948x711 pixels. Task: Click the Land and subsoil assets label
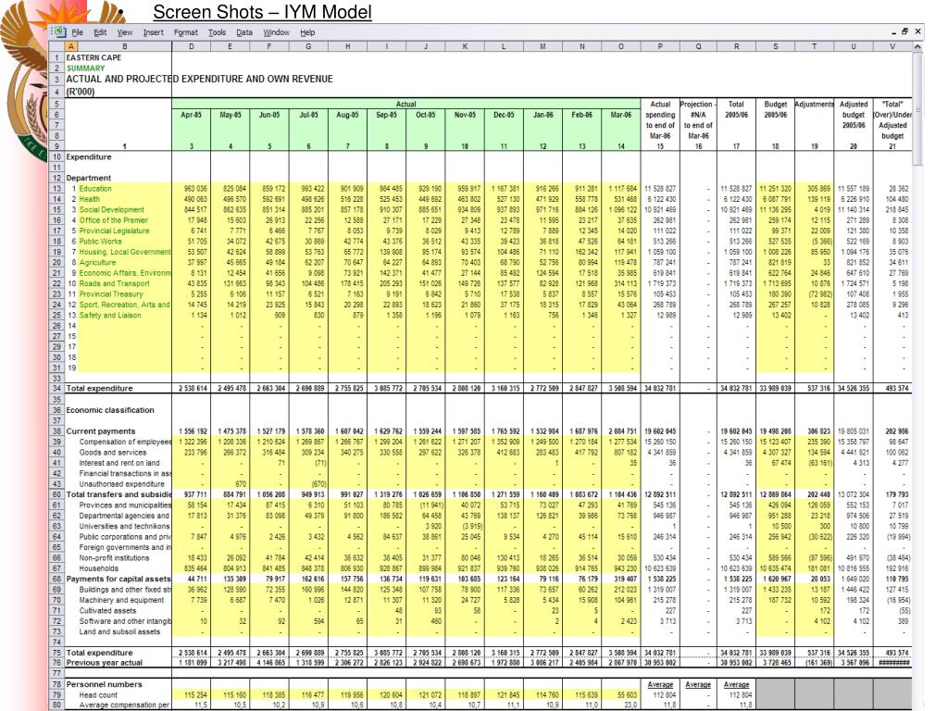[119, 631]
